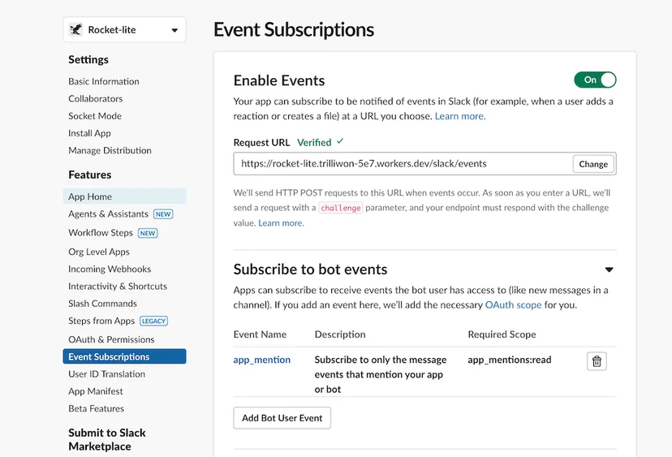
Task: Click Add Bot User Event button
Action: [282, 418]
